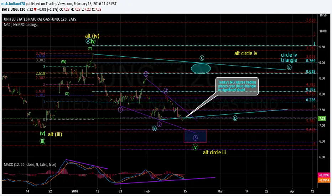Select the purple circled 3 wave marker
The image size is (332, 196).
[159, 124]
